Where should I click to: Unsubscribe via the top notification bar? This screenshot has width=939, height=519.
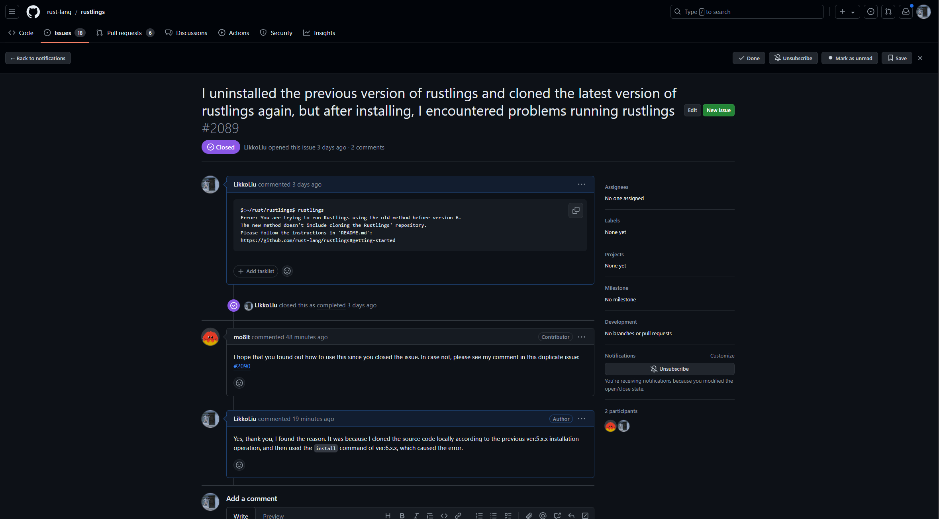(x=793, y=58)
